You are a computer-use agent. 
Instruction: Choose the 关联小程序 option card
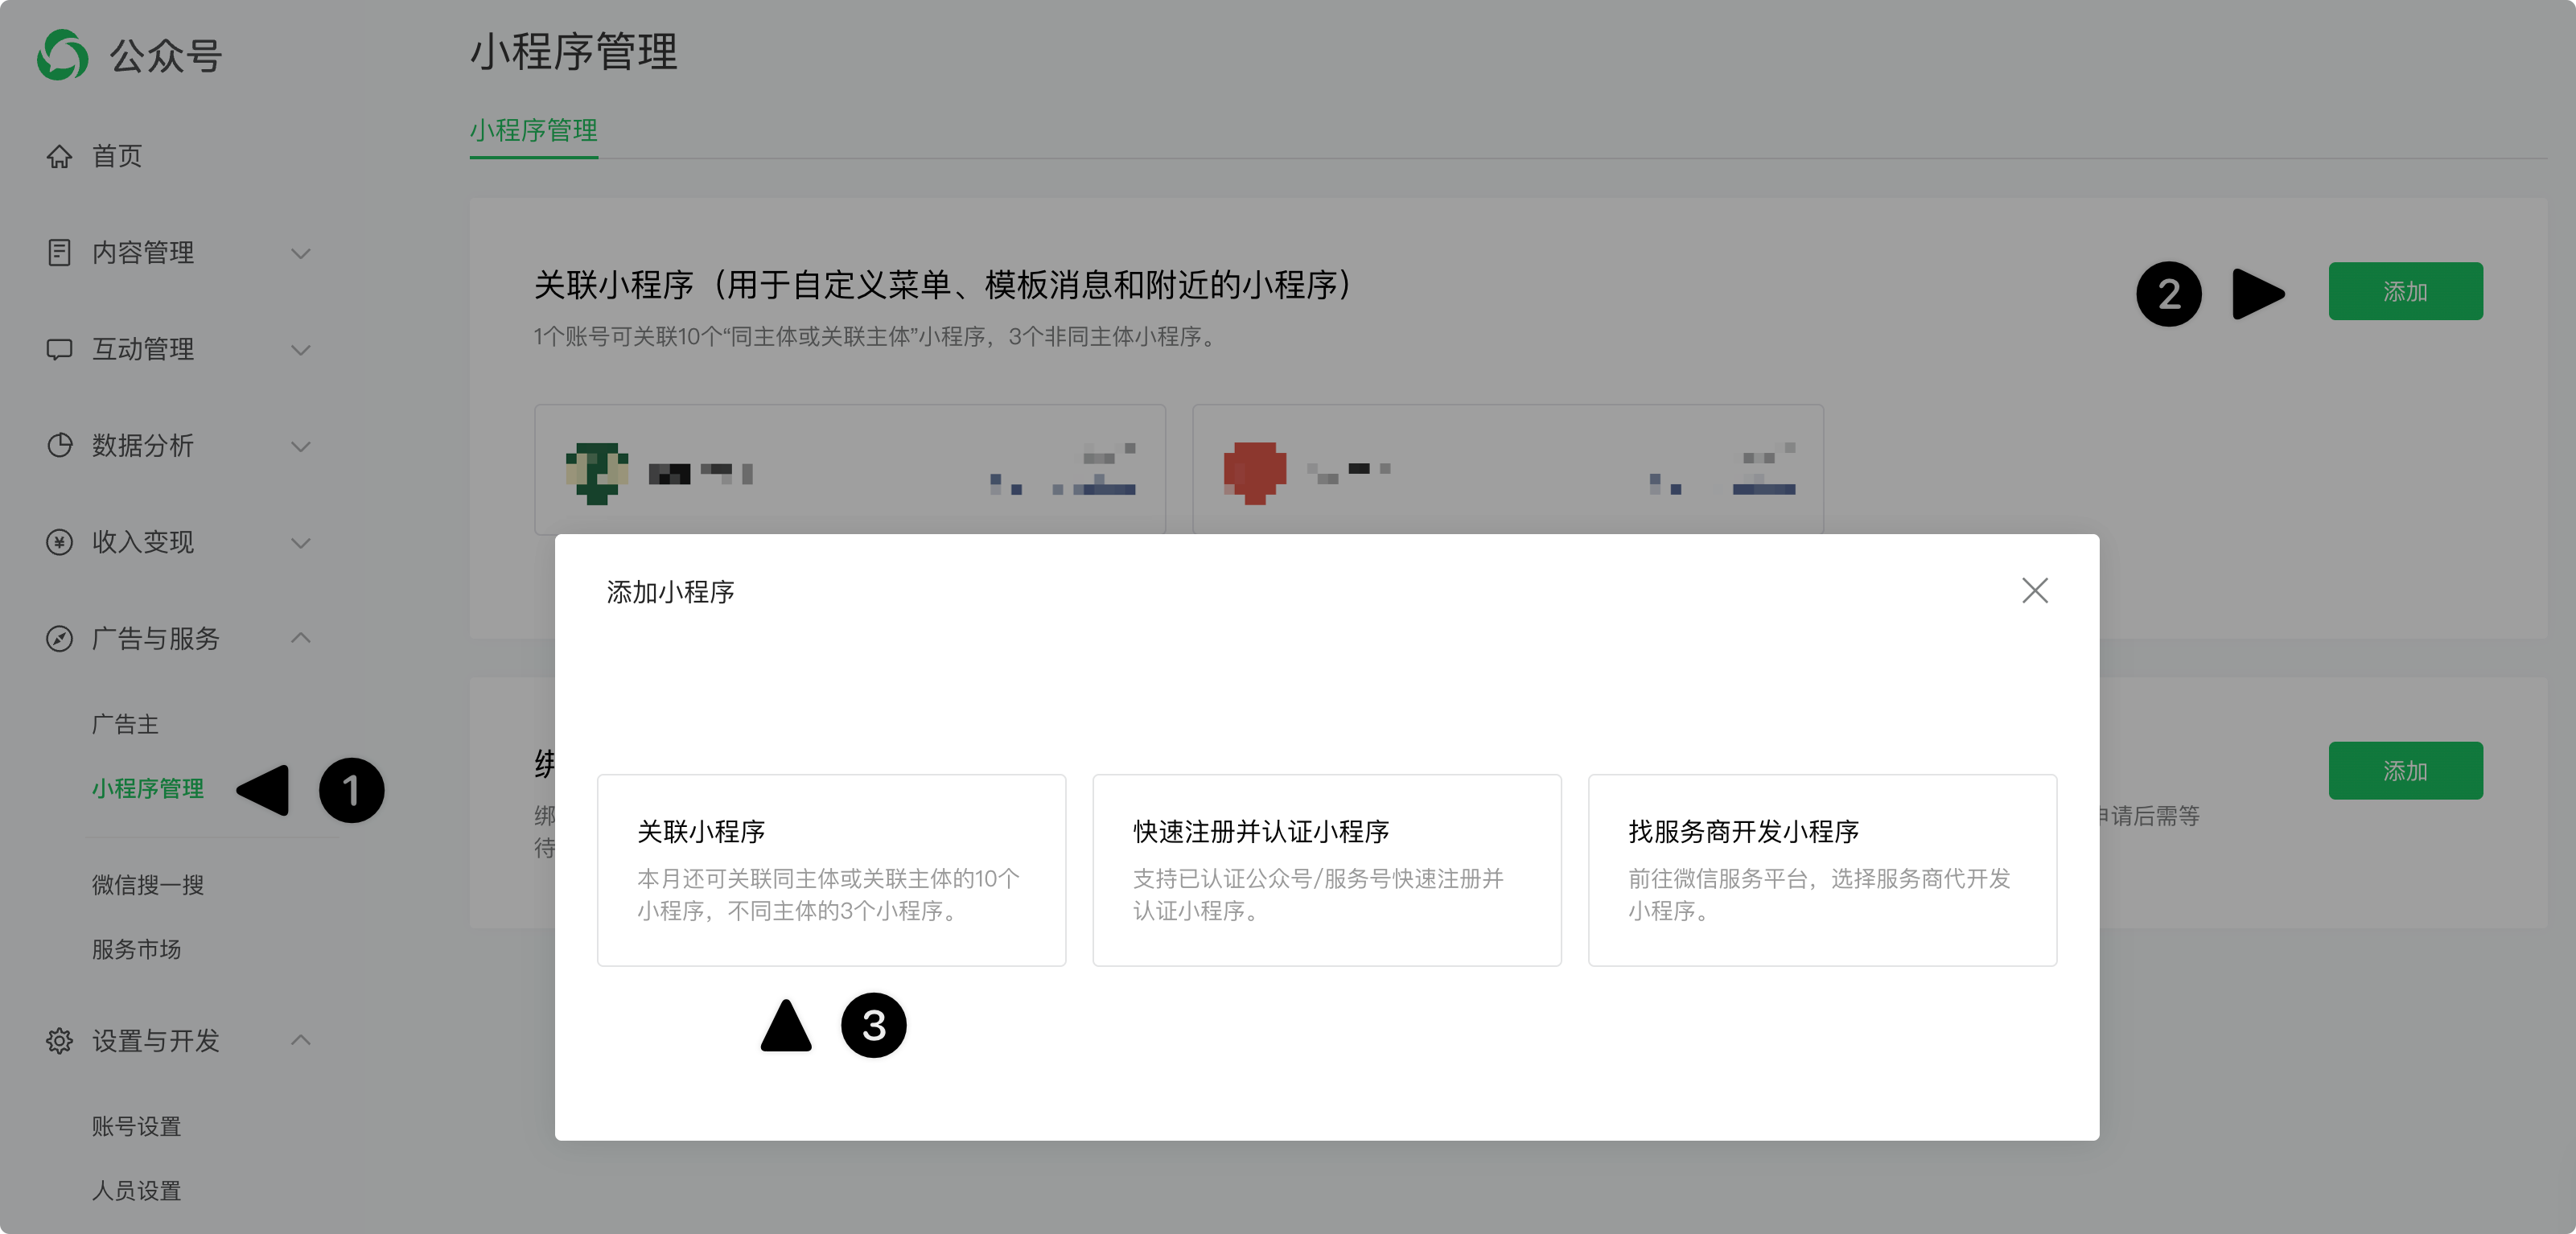tap(831, 869)
